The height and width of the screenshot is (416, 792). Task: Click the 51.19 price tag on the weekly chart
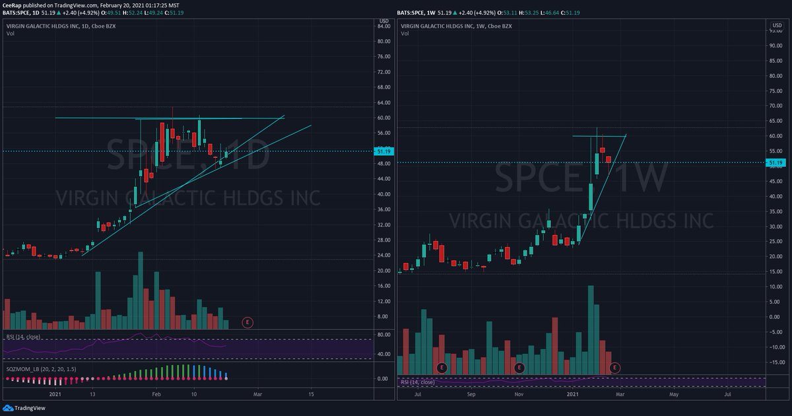(x=775, y=162)
